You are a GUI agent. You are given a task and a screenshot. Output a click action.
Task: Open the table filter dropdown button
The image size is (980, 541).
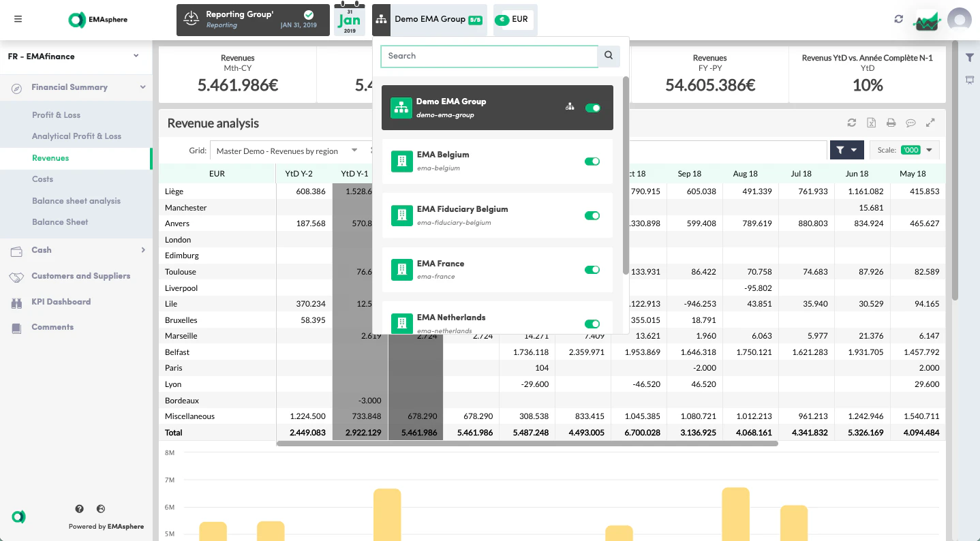[846, 150]
